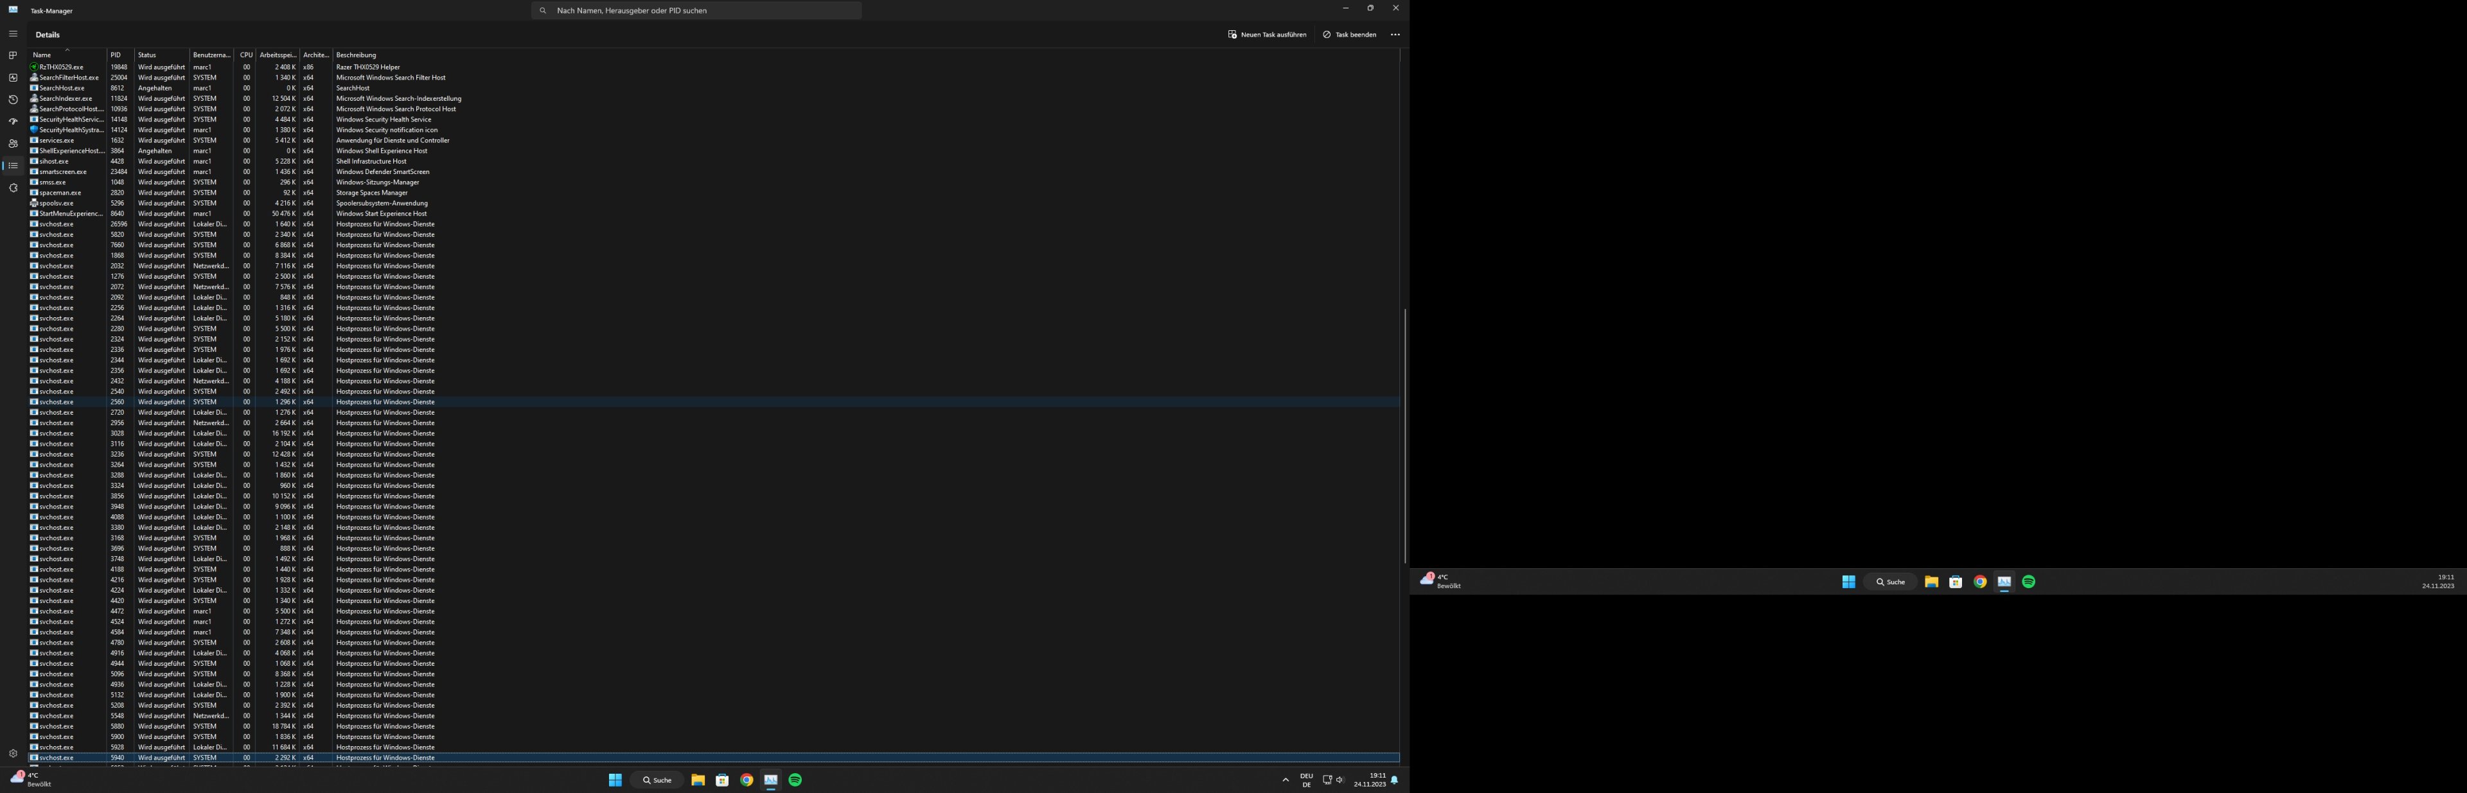Click 'Neuen Task ausführen' button
Viewport: 2467px width, 793px height.
(1267, 35)
